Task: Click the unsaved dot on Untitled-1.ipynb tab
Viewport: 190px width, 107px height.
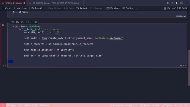Action: pos(24,3)
